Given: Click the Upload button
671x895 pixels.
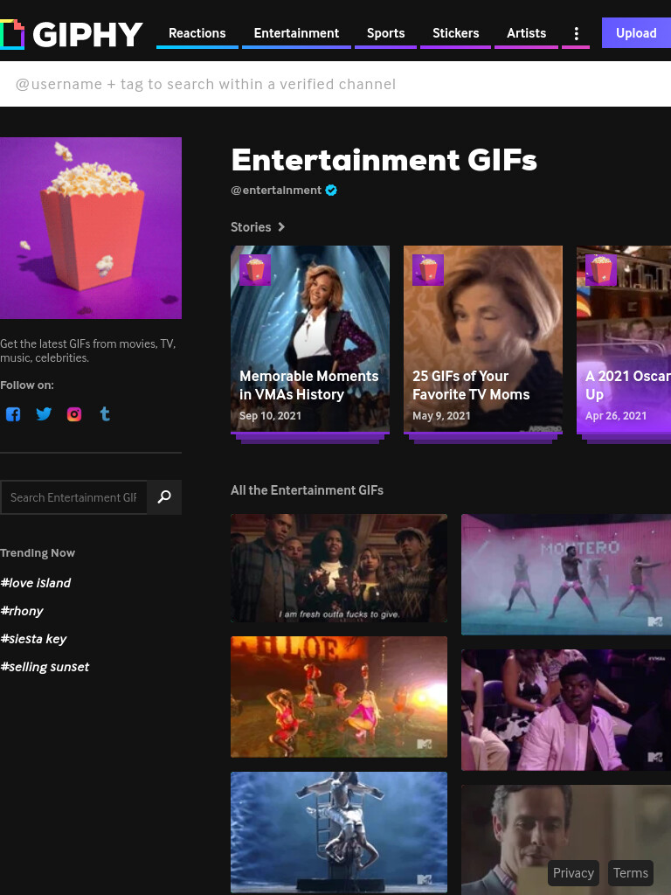Looking at the screenshot, I should coord(636,33).
